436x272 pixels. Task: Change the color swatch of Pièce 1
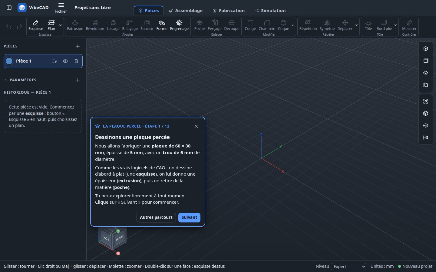tap(9, 61)
